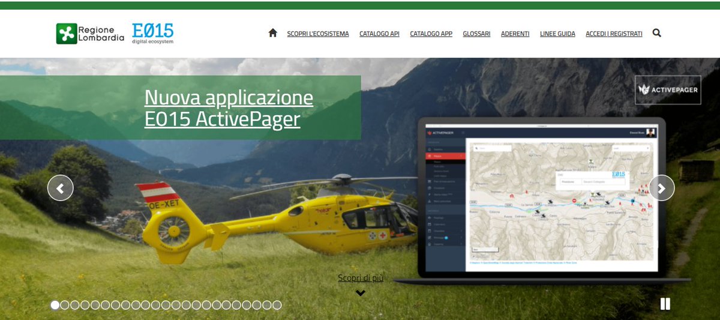Screen dimensions: 720x320
Task: Open the Catalogo App page
Action: point(431,34)
